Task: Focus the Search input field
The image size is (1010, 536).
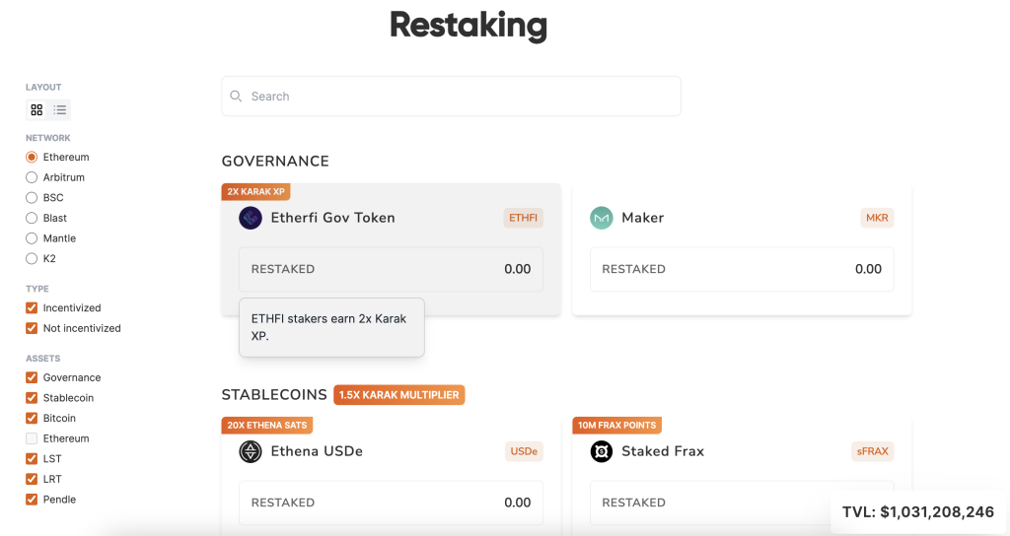Action: tap(451, 97)
